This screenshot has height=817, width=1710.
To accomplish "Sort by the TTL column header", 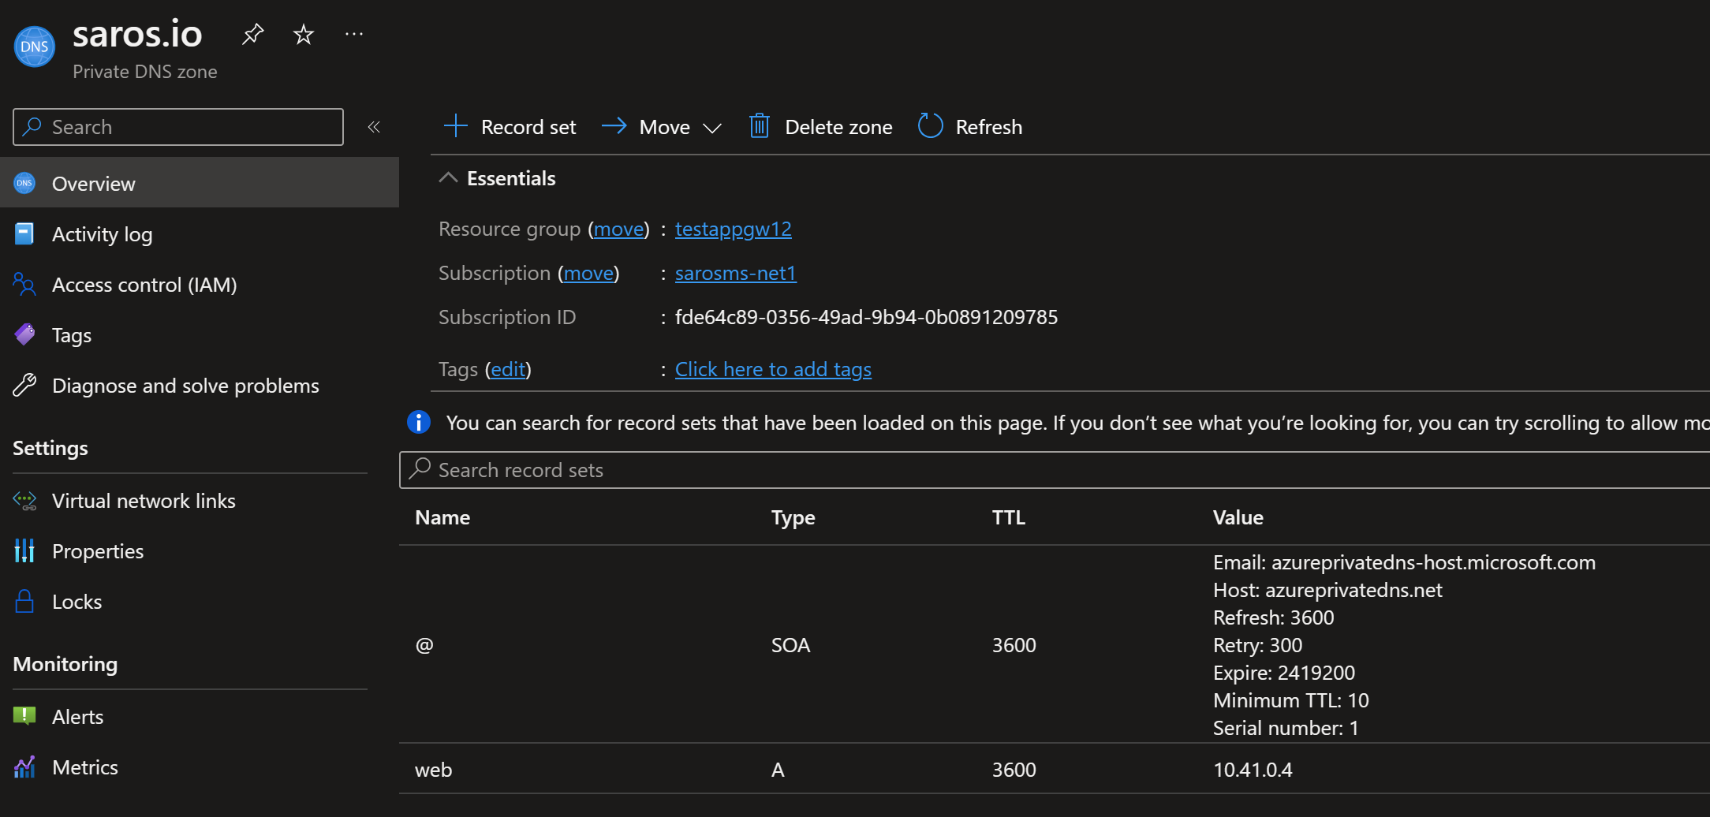I will pyautogui.click(x=1009, y=517).
